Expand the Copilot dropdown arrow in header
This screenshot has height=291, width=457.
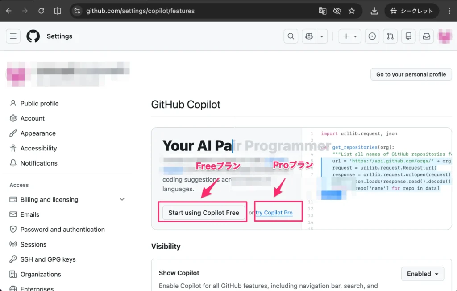point(322,36)
